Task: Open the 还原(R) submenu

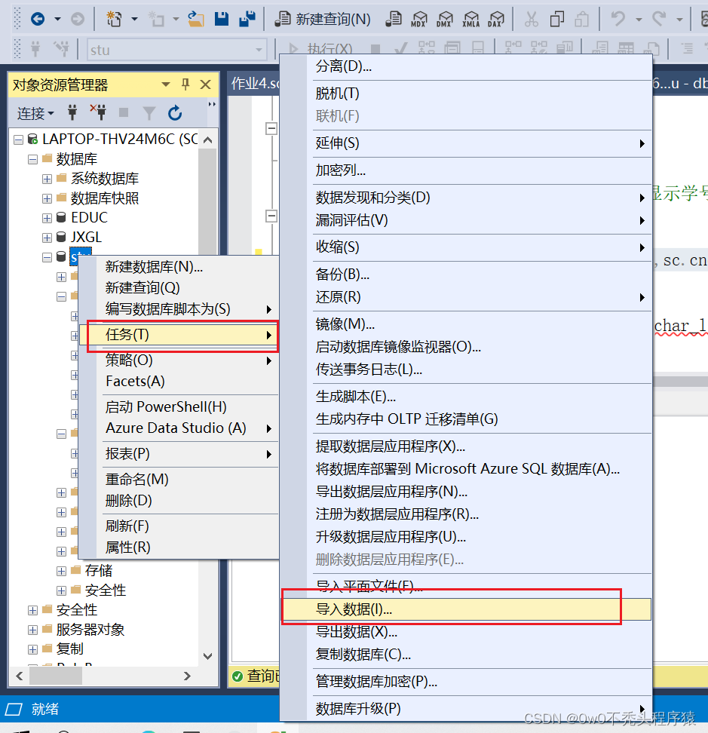Action: click(466, 297)
